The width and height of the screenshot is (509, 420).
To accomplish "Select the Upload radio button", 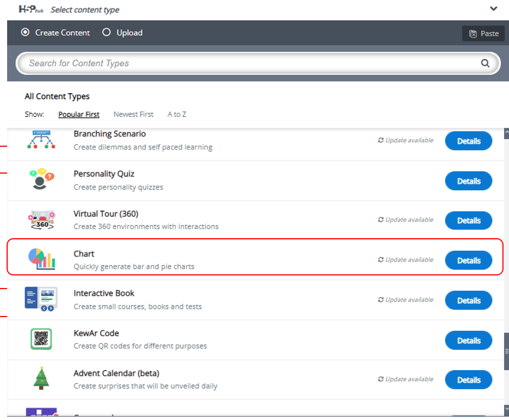I will [107, 33].
